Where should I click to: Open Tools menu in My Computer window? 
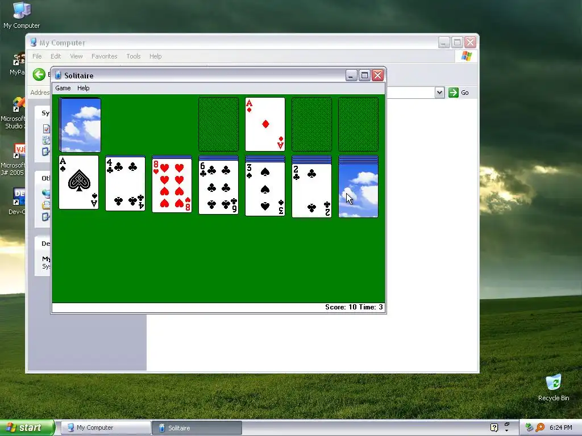[133, 56]
